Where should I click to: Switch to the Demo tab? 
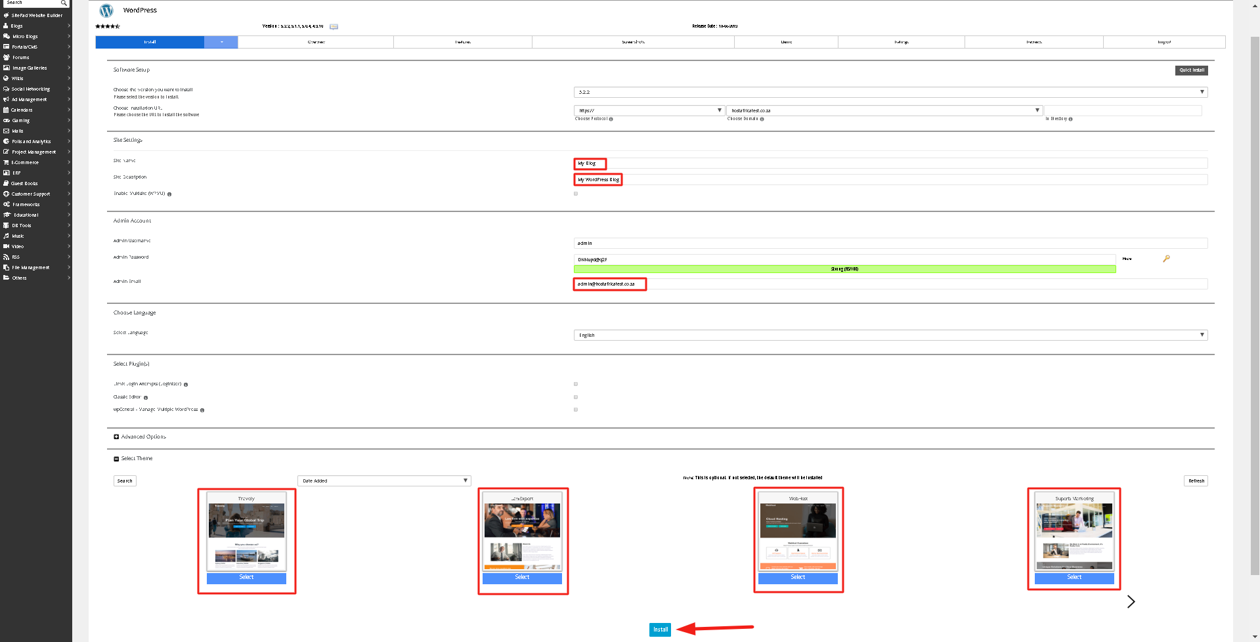coord(786,42)
